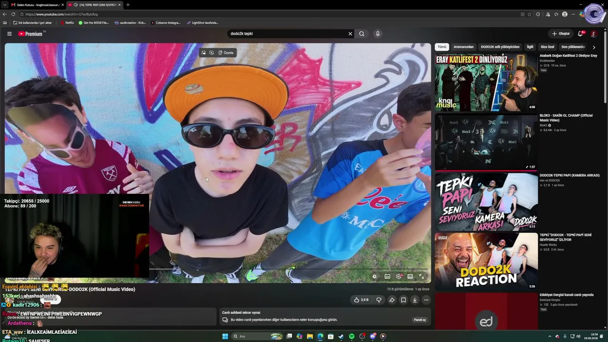This screenshot has height=342, width=608.
Task: Select the İlgili filter chip
Action: [530, 47]
